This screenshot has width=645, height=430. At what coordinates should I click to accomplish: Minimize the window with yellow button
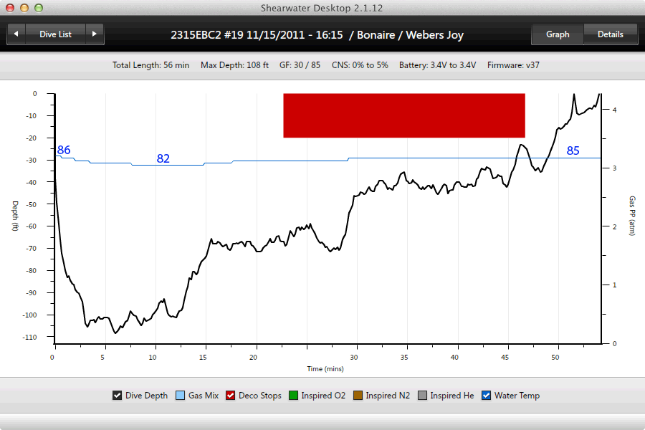[x=24, y=8]
